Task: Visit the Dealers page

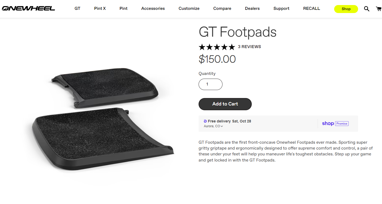Action: click(x=252, y=8)
